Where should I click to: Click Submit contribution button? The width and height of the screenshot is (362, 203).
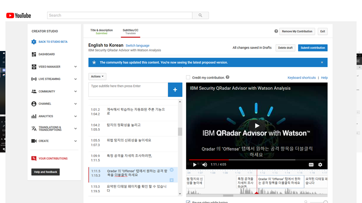point(313,48)
